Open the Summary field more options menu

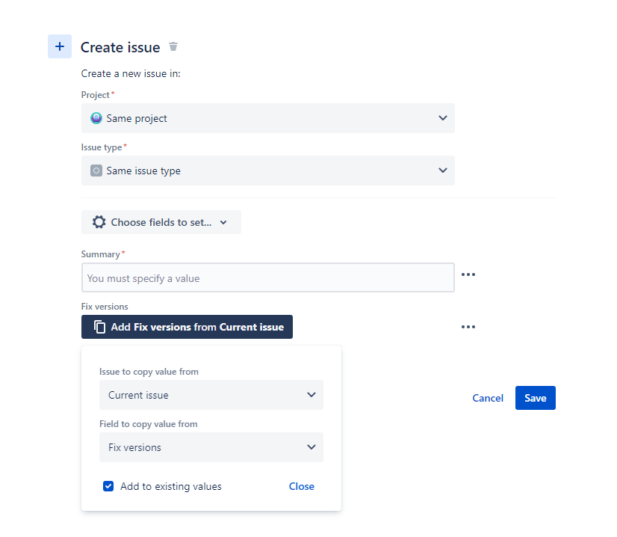[x=468, y=274]
